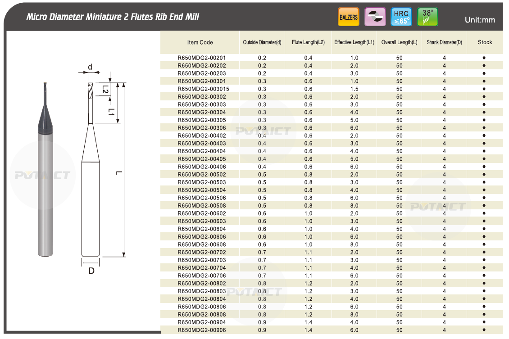This screenshot has height=339, width=509.
Task: Select the 0.6 outside diameter for R650MDG2-00603
Action: click(x=262, y=221)
